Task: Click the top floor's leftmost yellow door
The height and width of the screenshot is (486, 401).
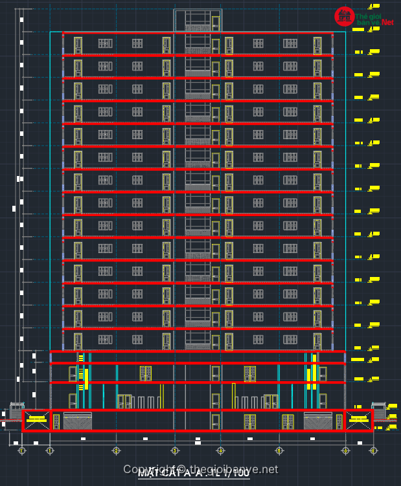Action: [x=78, y=45]
